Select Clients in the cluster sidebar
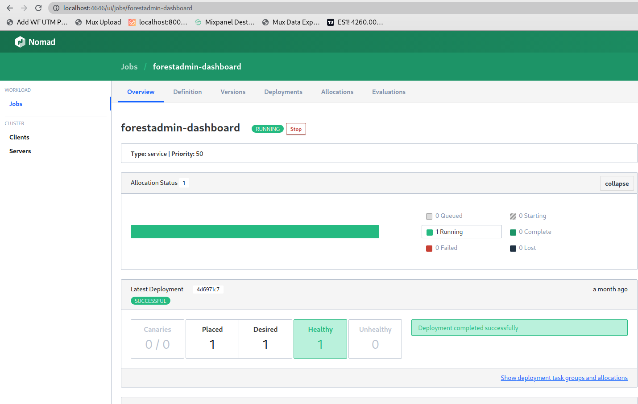The height and width of the screenshot is (404, 638). (19, 137)
